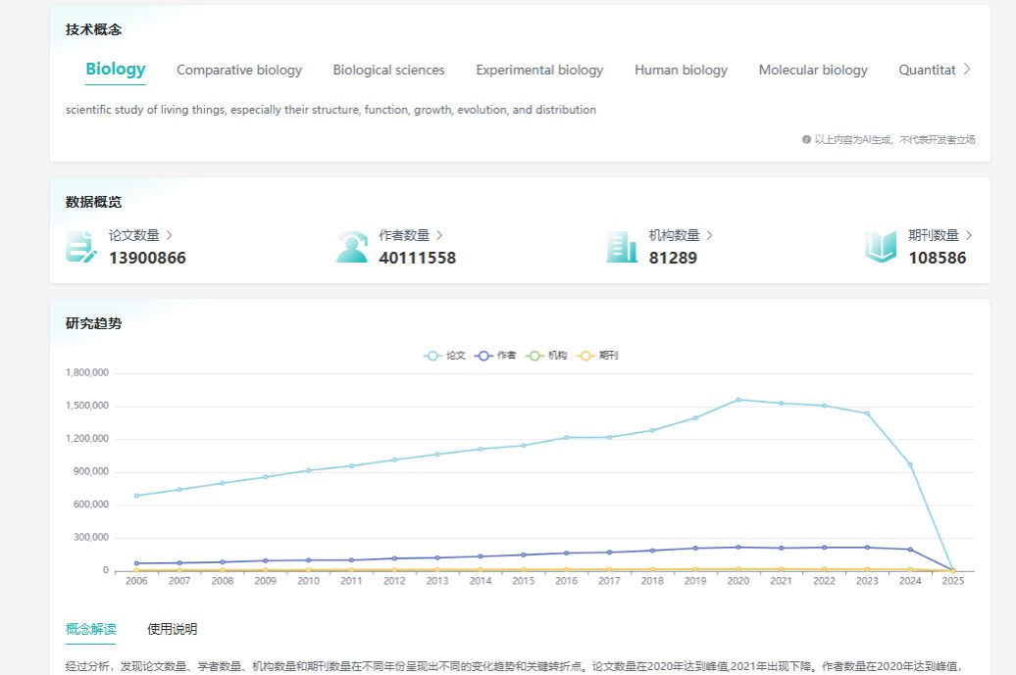Open the 使用说明 tab
The image size is (1016, 675).
coord(172,629)
